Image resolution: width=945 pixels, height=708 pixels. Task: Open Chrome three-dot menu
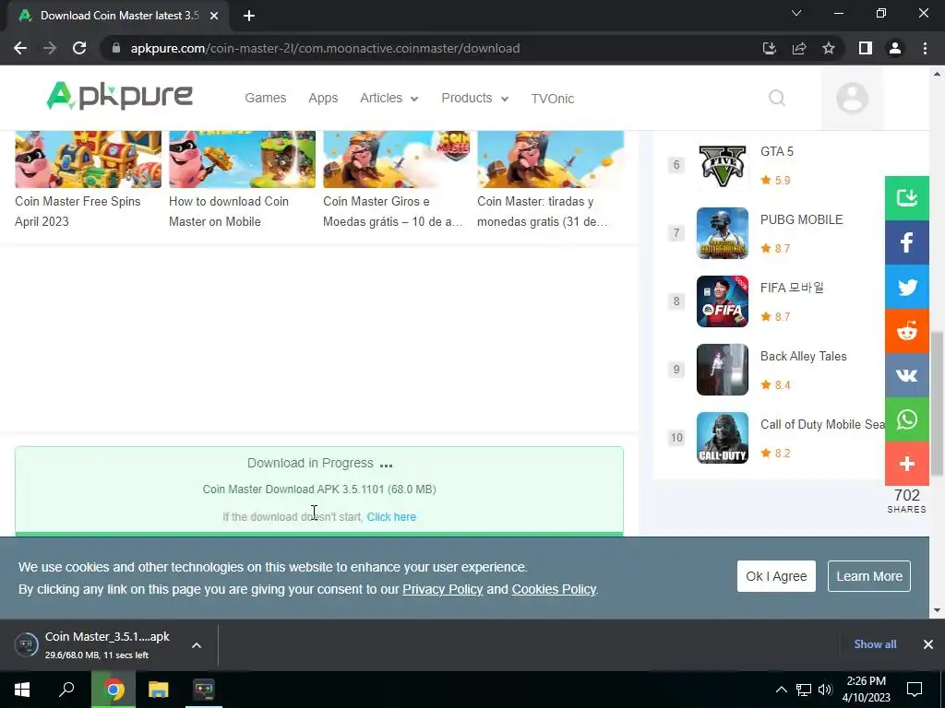[925, 48]
